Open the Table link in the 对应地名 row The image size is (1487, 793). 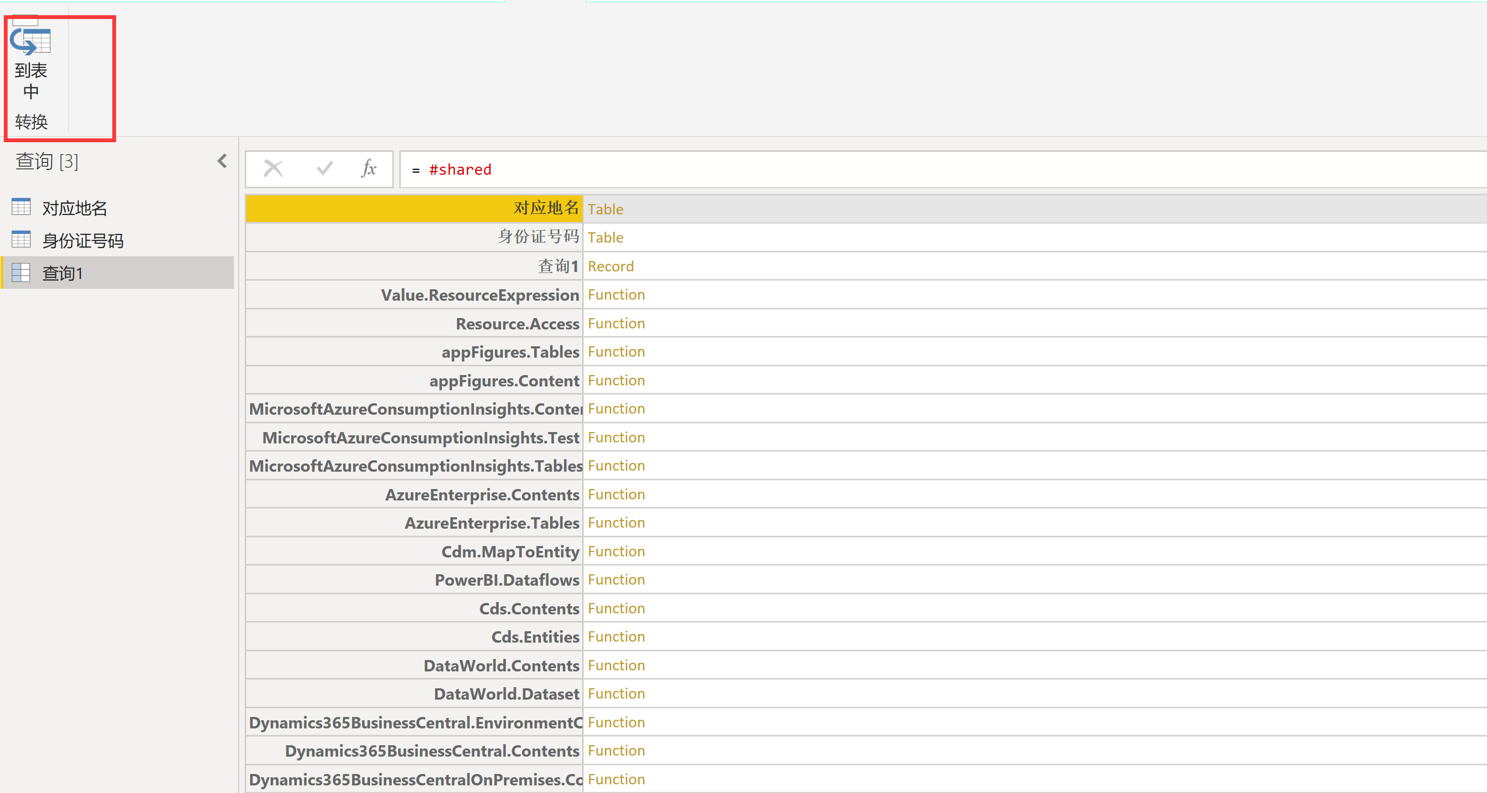(x=605, y=209)
